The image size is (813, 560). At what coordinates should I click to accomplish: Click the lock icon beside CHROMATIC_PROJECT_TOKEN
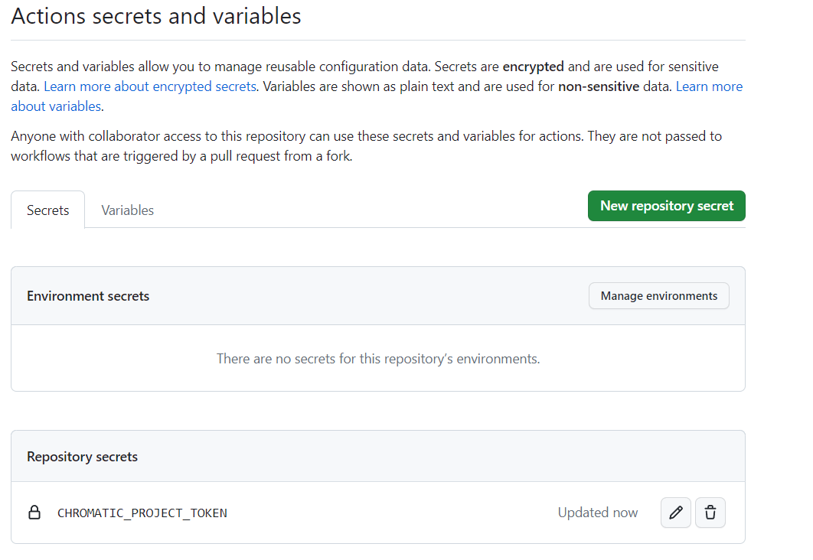point(34,513)
